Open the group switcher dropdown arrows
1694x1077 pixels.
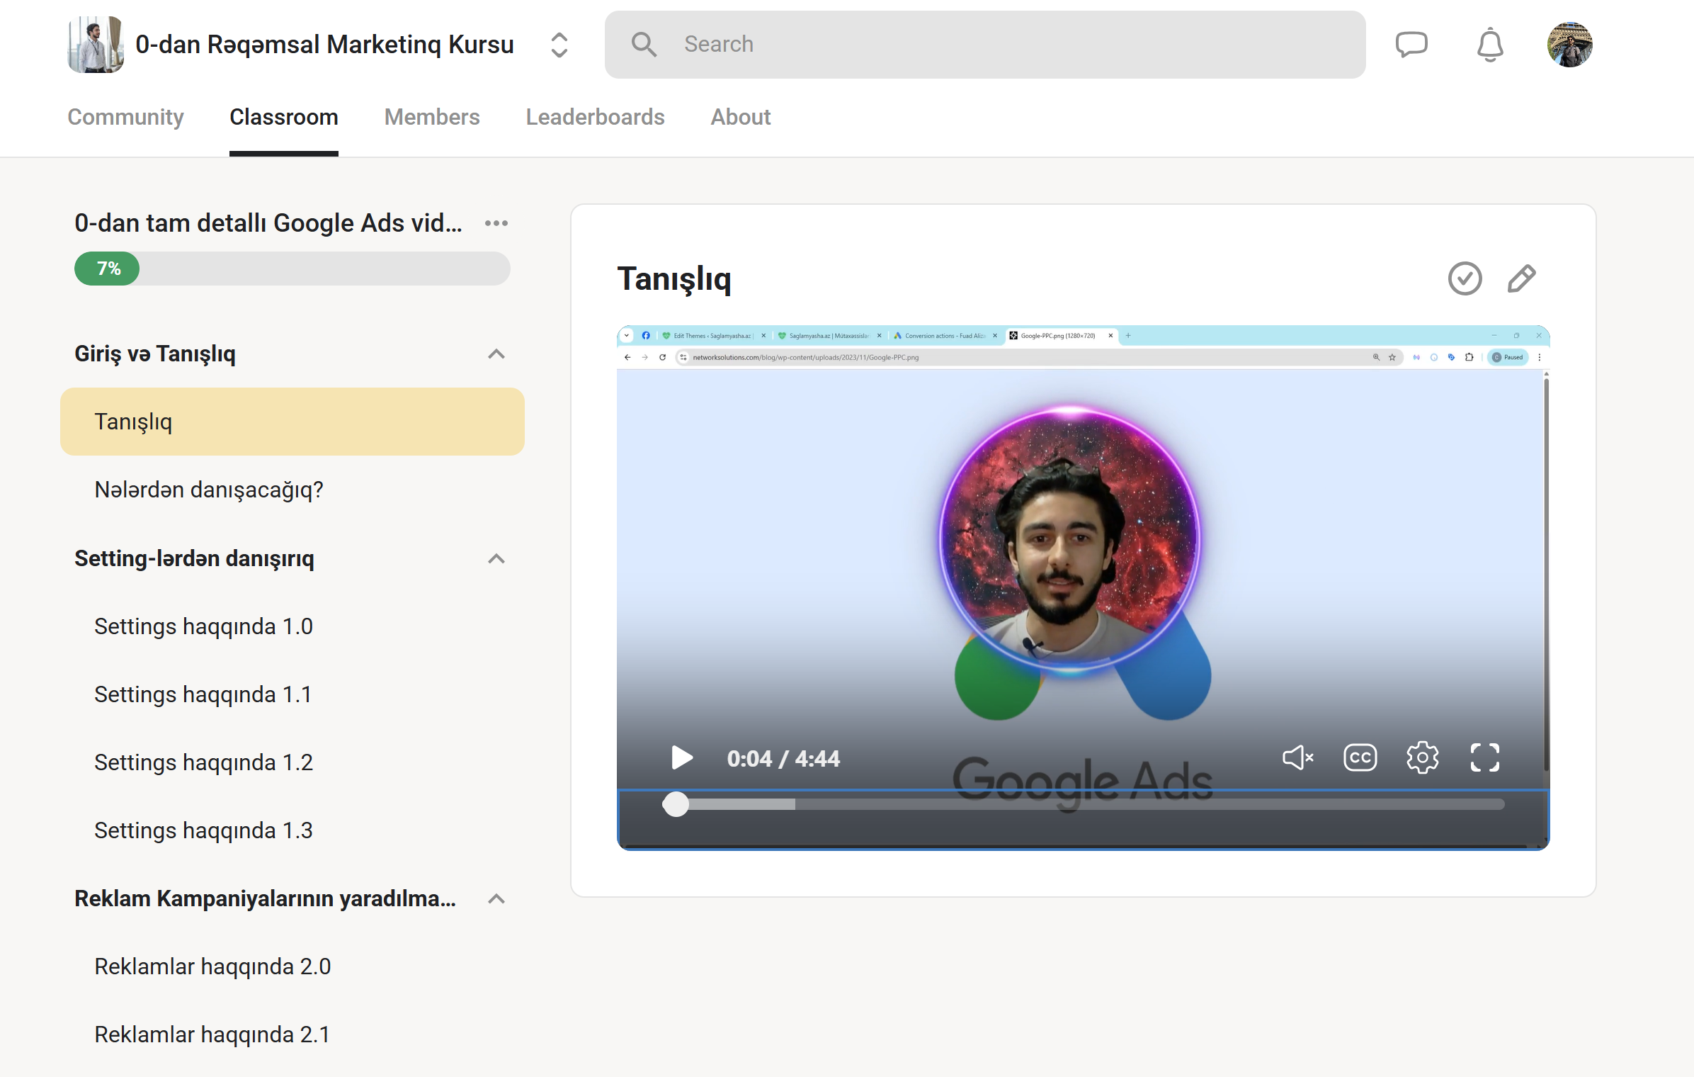click(559, 45)
